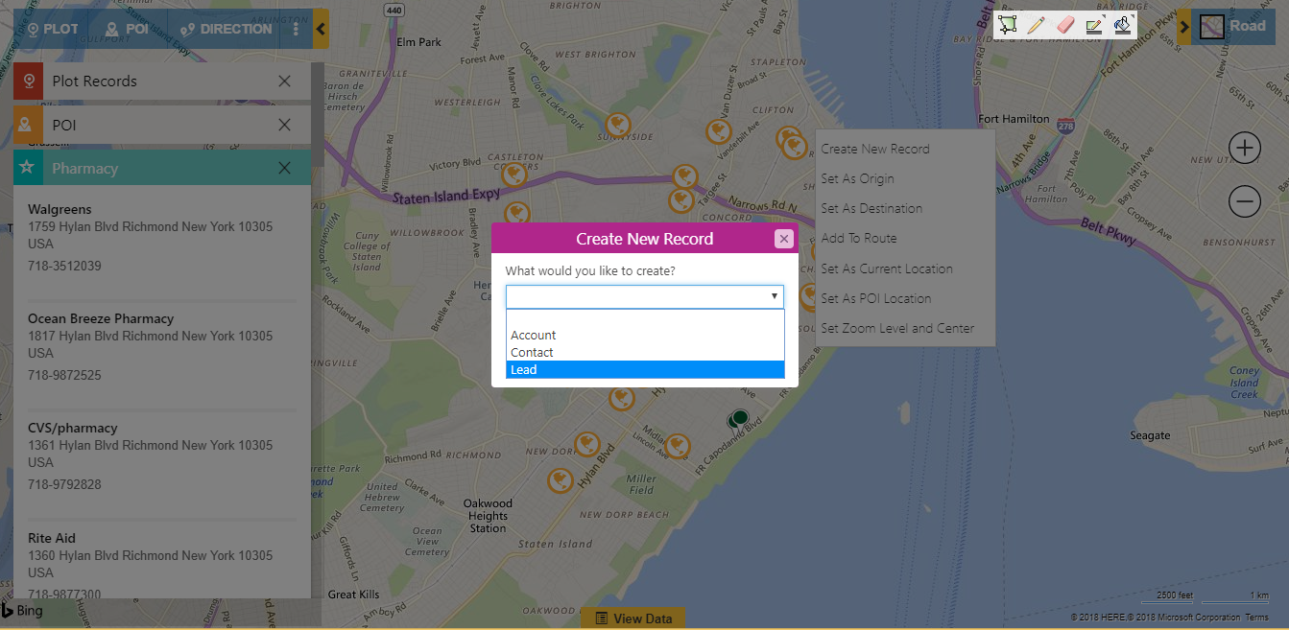Select the pink eraser tool
The height and width of the screenshot is (630, 1289).
point(1064,26)
